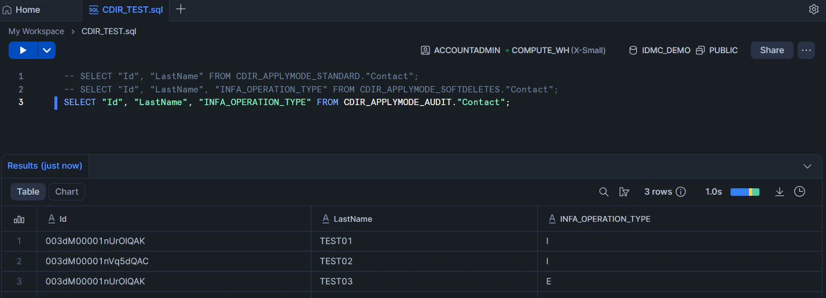826x298 pixels.
Task: Switch results view to Table
Action: pyautogui.click(x=28, y=192)
